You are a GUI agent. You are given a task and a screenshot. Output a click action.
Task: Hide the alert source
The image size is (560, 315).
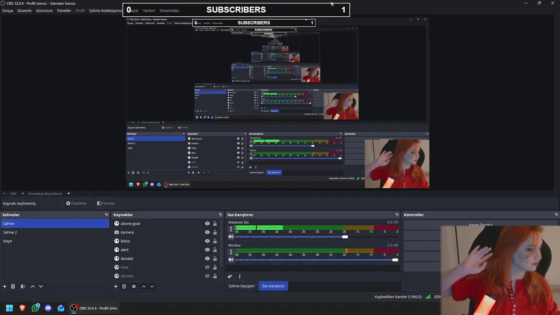click(x=207, y=250)
